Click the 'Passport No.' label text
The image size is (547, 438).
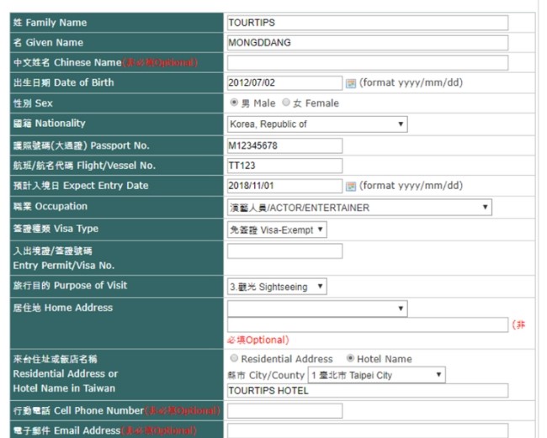click(119, 145)
